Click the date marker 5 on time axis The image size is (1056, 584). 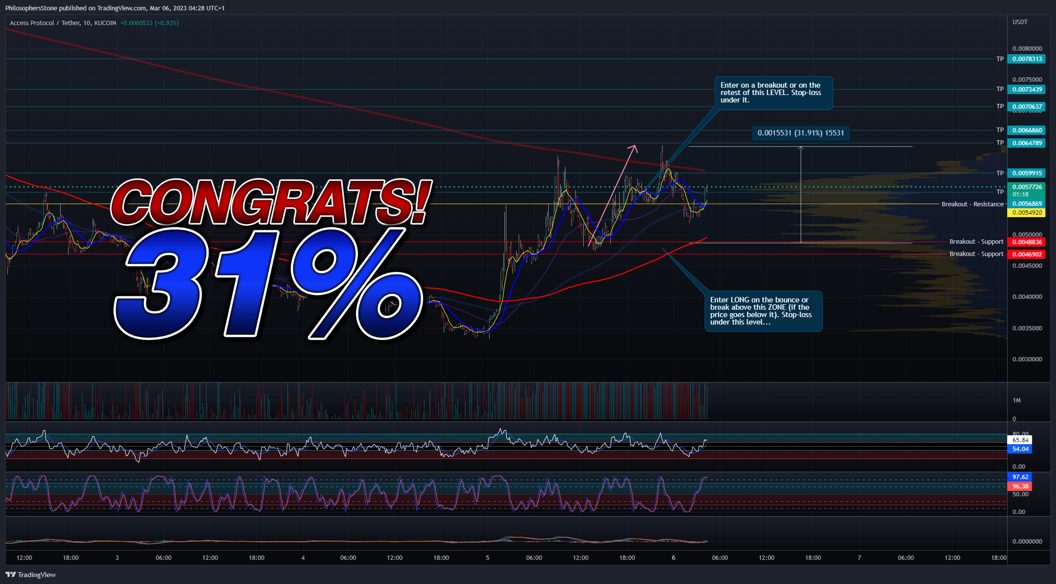tap(488, 558)
